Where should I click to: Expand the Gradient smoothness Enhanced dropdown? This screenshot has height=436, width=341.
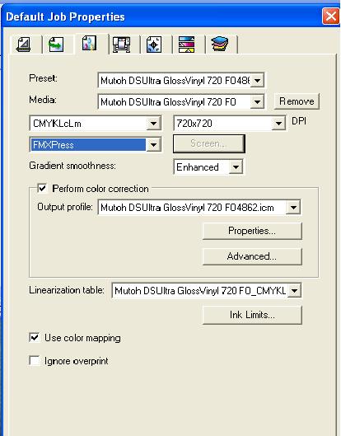(x=236, y=167)
